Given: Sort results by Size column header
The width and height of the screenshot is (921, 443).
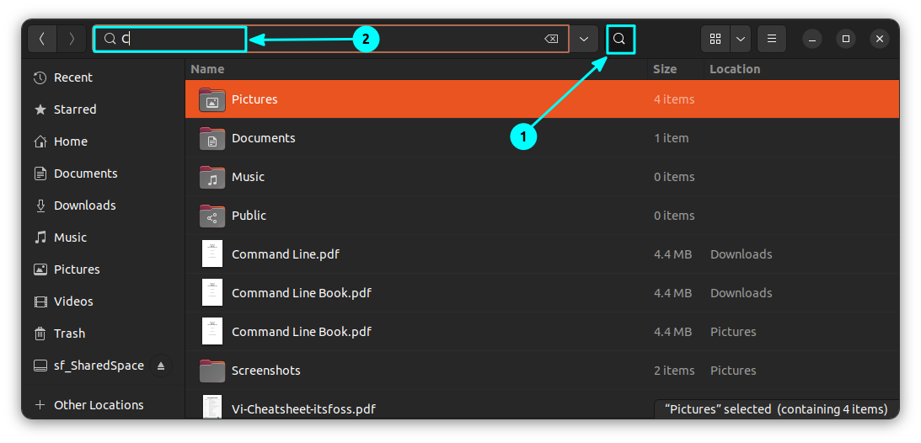Looking at the screenshot, I should click(x=665, y=69).
